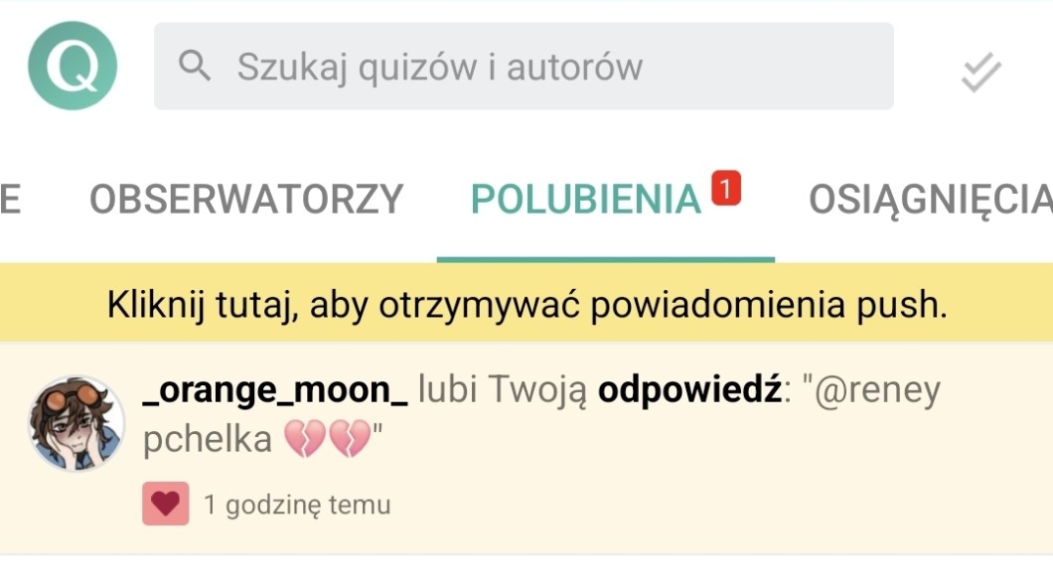The image size is (1053, 580).
Task: Click the _orange_moon_ username link
Action: point(275,391)
